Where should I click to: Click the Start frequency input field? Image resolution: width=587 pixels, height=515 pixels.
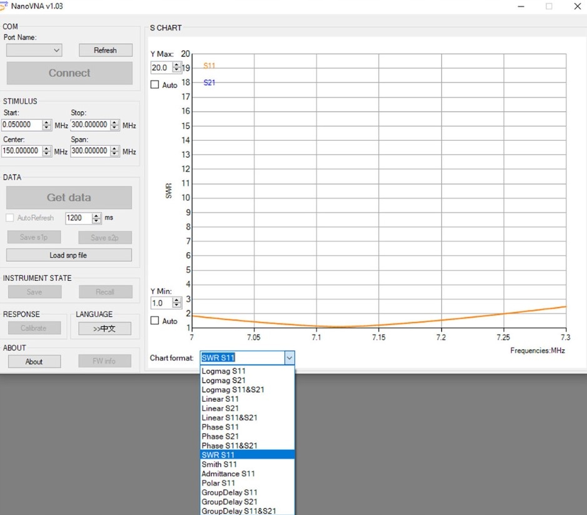pos(21,125)
